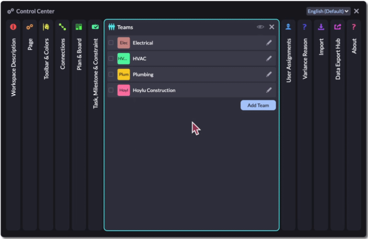
Task: Open the Workspace Description panel icon
Action: [x=13, y=27]
